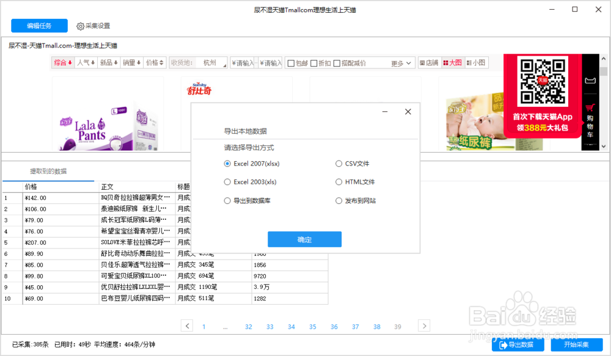The height and width of the screenshot is (356, 611).
Task: Select row 10 巴布豆婴儿纸尿裤
Action: [x=137, y=299]
